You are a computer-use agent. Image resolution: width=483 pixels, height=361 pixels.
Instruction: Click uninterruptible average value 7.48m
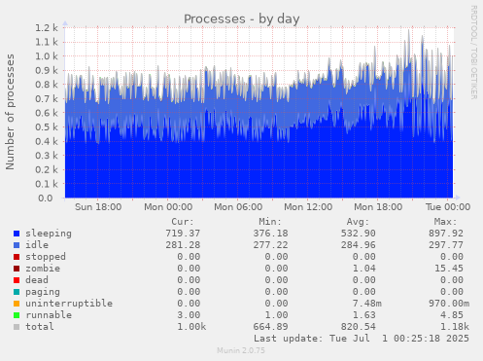367,304
